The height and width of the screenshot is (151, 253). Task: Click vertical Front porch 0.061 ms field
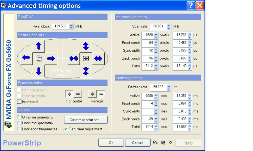[x=181, y=104]
